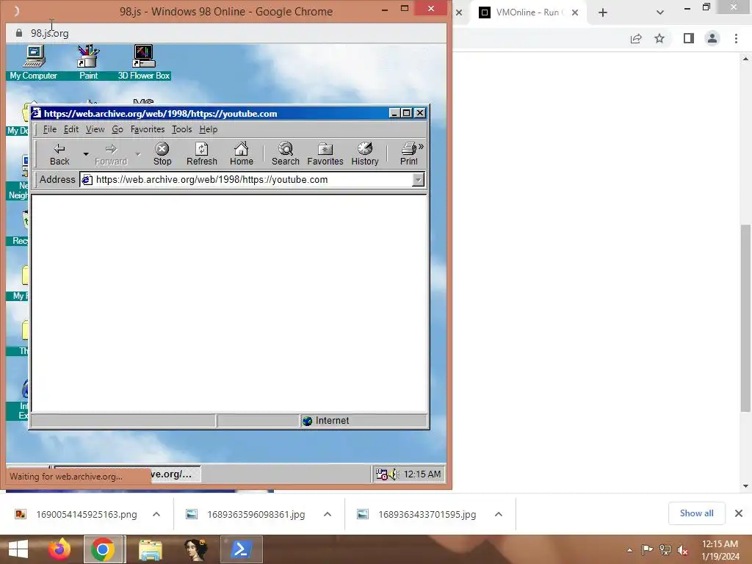The width and height of the screenshot is (752, 564).
Task: Toggle Chrome side panel icon
Action: [689, 38]
